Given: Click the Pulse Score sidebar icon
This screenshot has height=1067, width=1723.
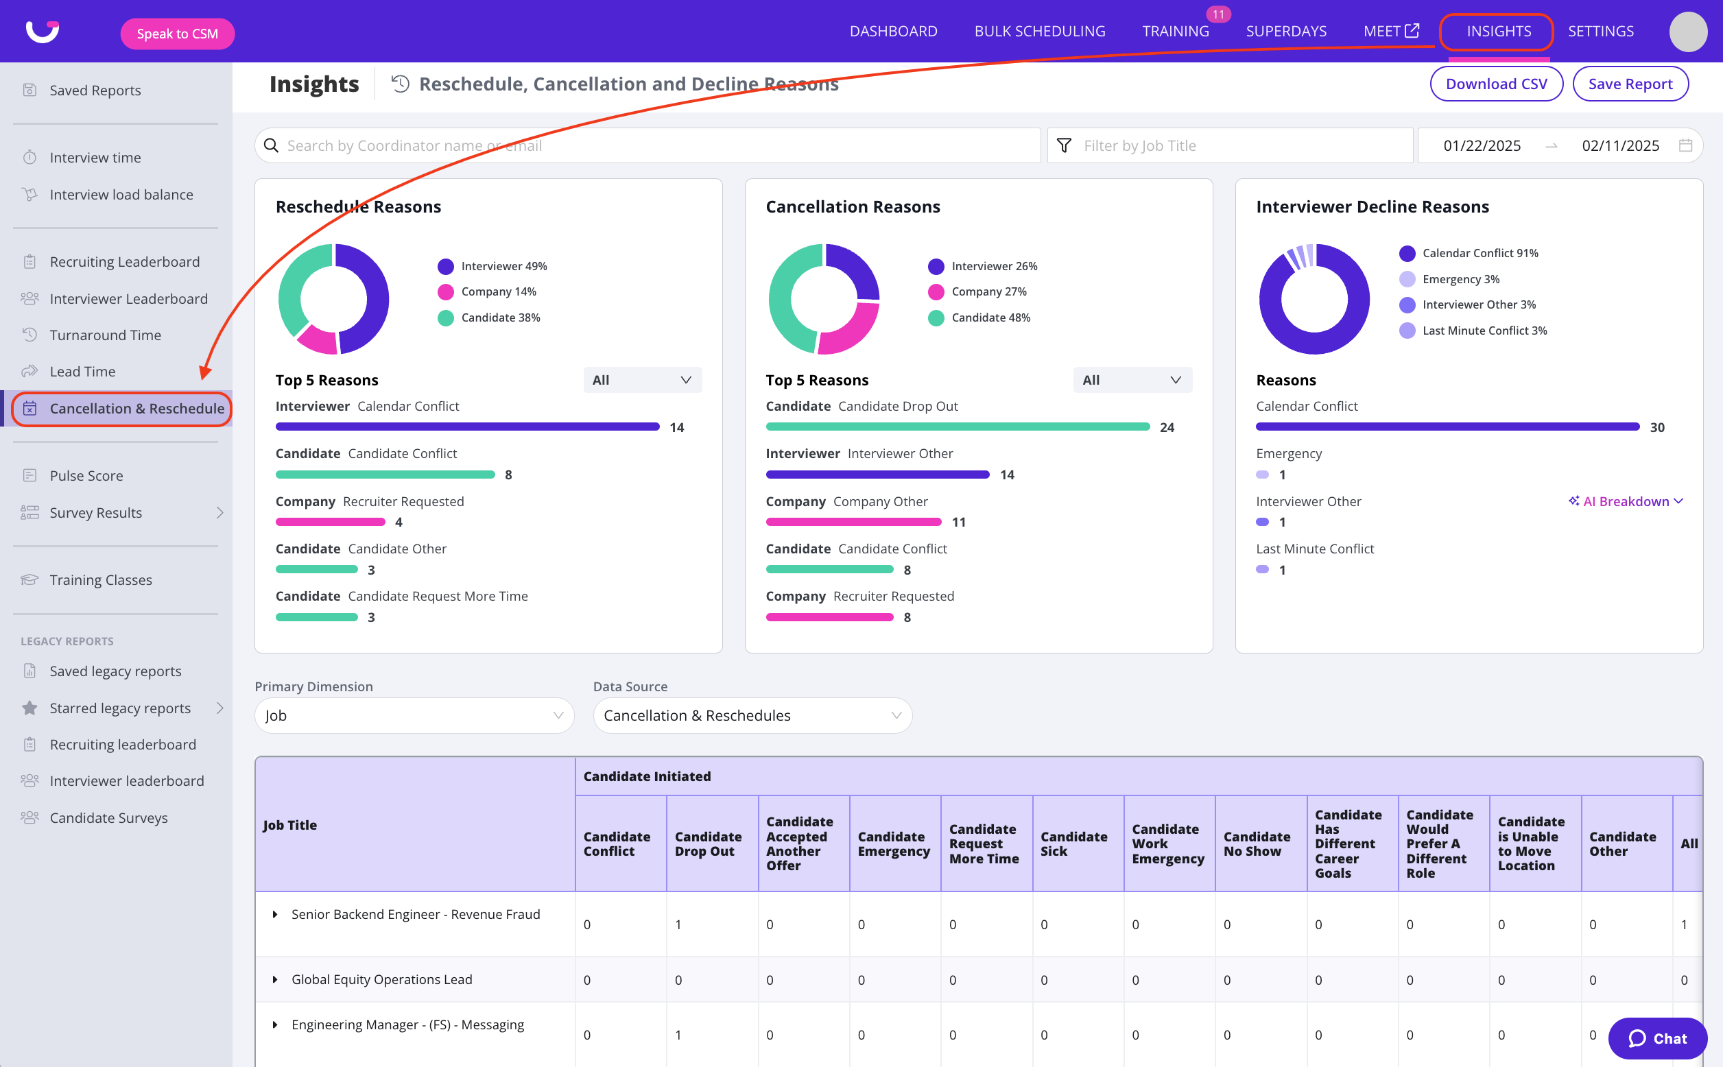Looking at the screenshot, I should 29,475.
